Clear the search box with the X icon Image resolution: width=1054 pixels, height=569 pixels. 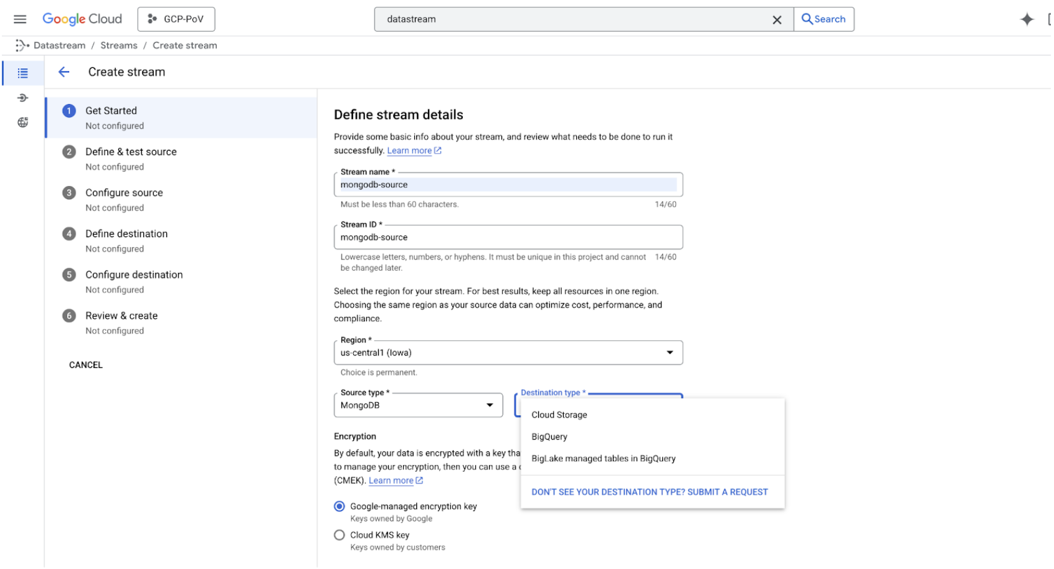(777, 19)
